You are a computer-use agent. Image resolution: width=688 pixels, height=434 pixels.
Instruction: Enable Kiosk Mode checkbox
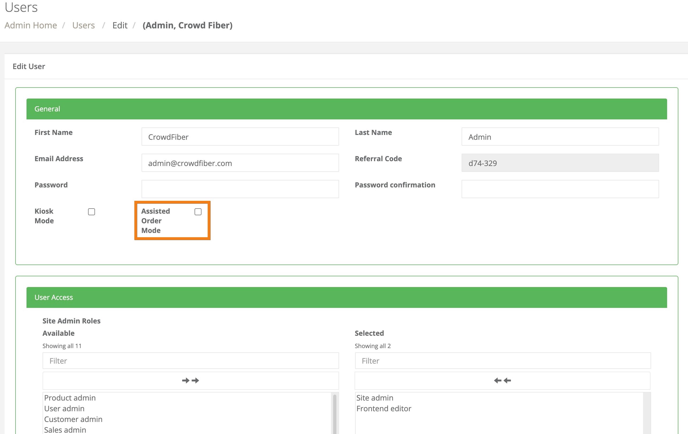click(x=92, y=212)
